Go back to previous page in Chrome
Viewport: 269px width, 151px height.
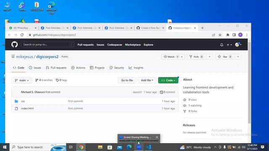point(9,35)
